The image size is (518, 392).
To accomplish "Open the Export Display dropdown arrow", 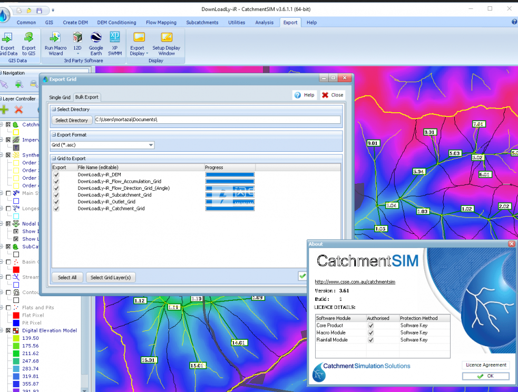I will 147,54.
